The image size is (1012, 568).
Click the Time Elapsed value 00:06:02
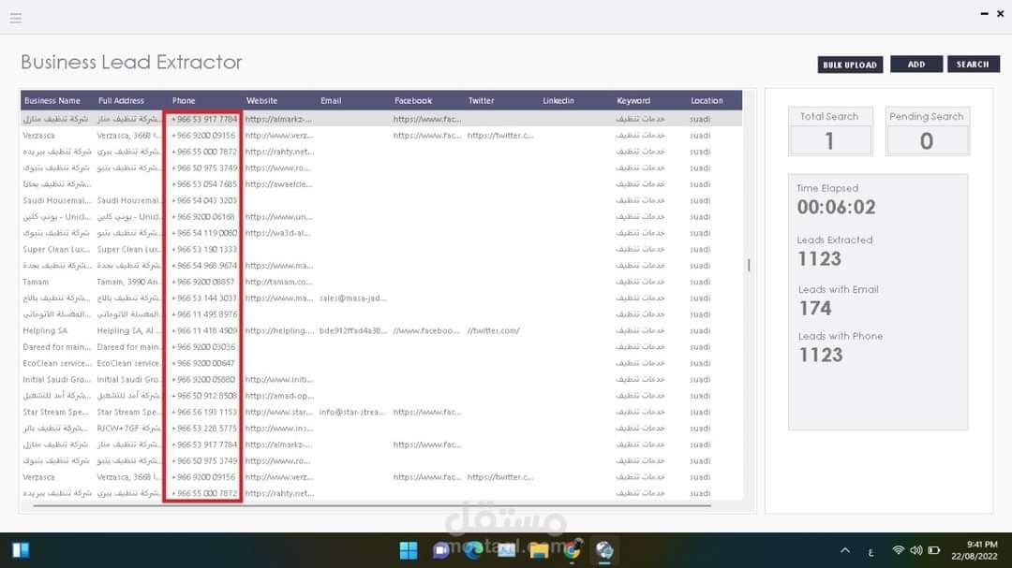click(837, 208)
